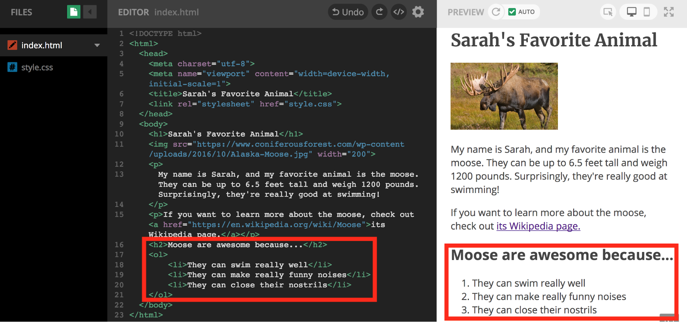Screen dimensions: 687x322
Task: Open editor settings gear icon
Action: click(x=418, y=12)
